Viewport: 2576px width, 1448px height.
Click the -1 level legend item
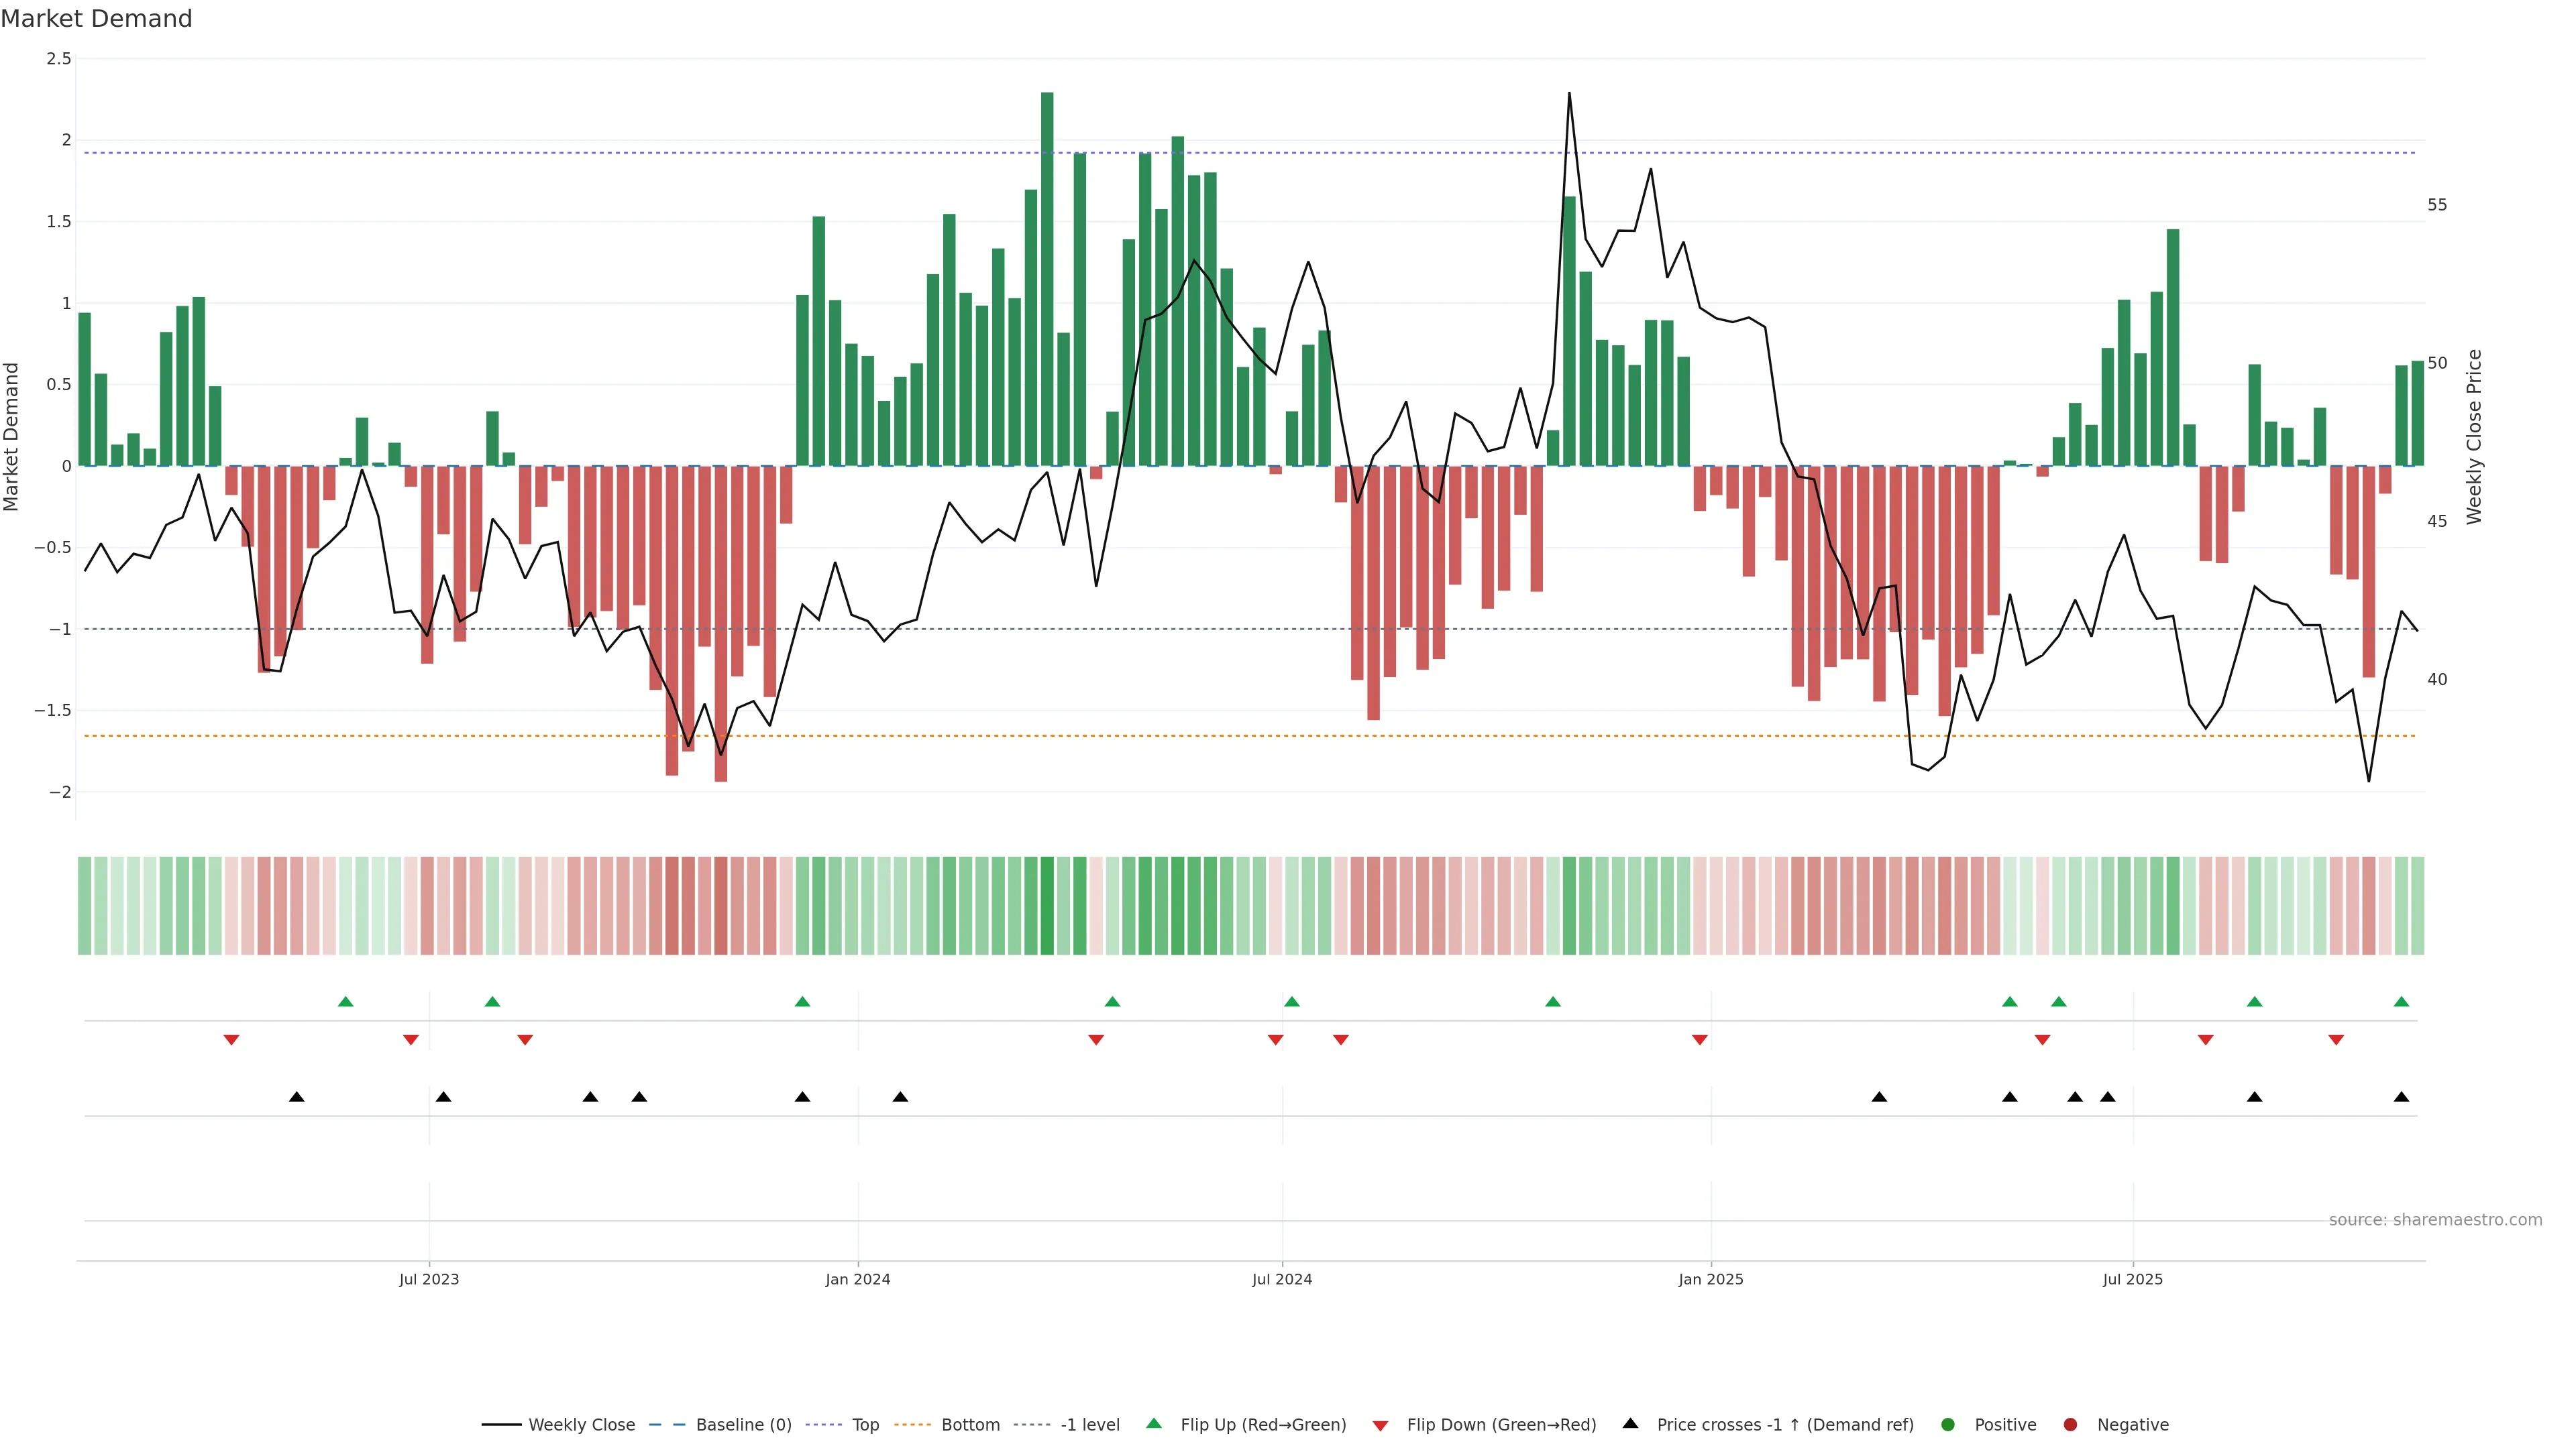(x=1089, y=1425)
